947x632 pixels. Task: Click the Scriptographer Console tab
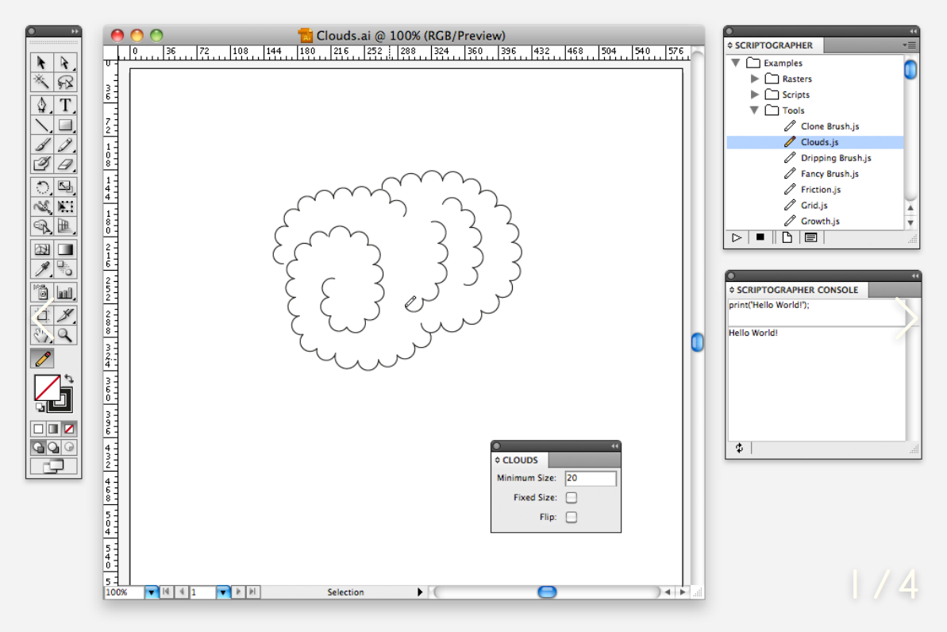[x=796, y=290]
